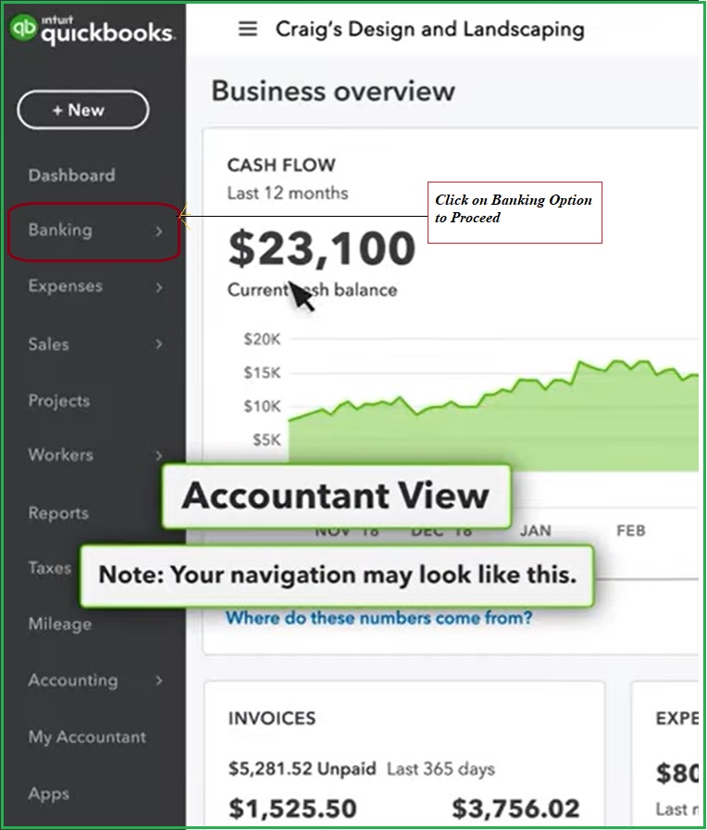707x830 pixels.
Task: Click the JAN label on chart axis
Action: coord(536,531)
